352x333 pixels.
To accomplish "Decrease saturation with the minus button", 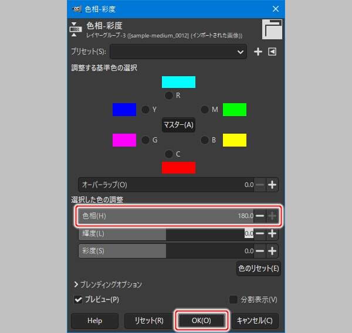I will click(260, 251).
